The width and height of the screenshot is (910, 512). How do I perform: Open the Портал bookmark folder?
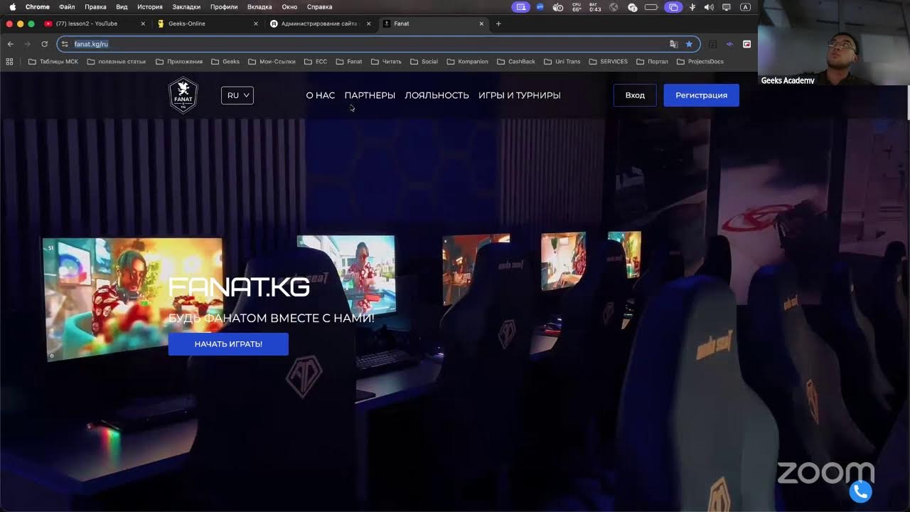click(x=652, y=62)
